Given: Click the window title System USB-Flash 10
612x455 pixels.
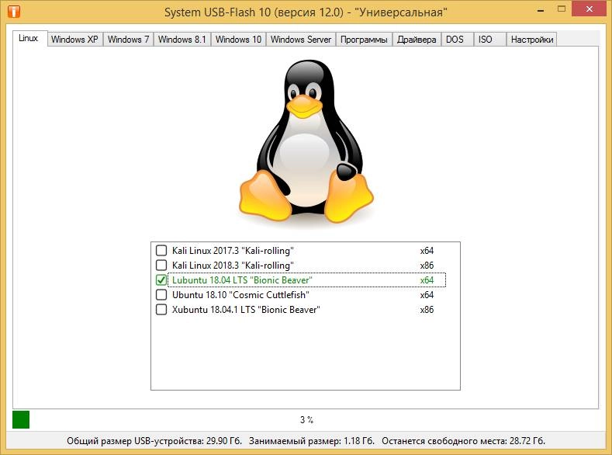Looking at the screenshot, I should [306, 12].
